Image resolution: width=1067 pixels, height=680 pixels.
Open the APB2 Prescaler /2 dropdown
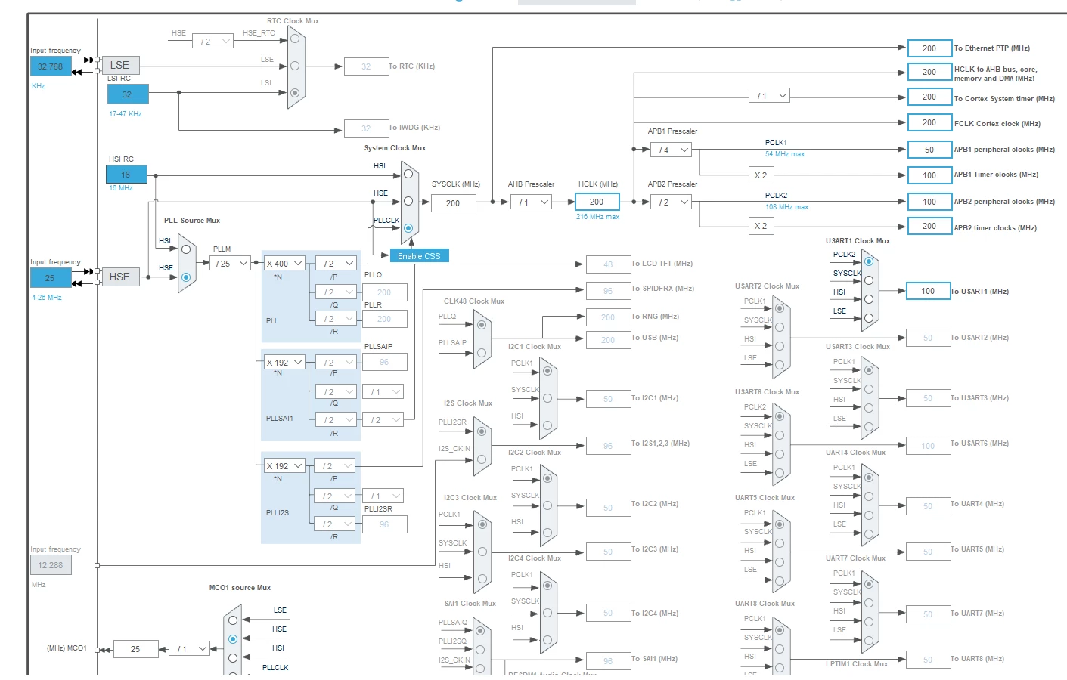pyautogui.click(x=672, y=202)
